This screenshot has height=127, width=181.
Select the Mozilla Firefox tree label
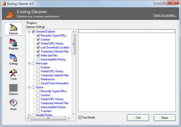44,115
